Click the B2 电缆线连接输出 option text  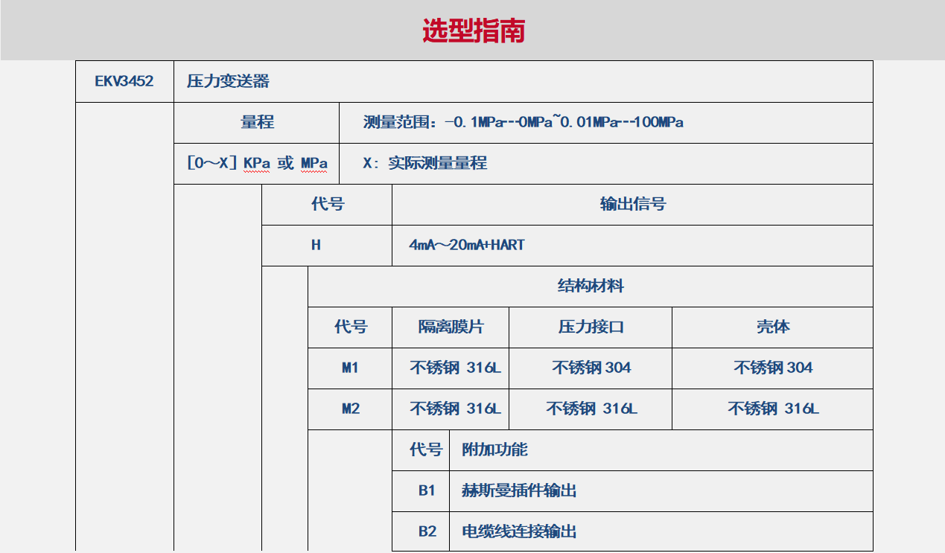(x=519, y=532)
